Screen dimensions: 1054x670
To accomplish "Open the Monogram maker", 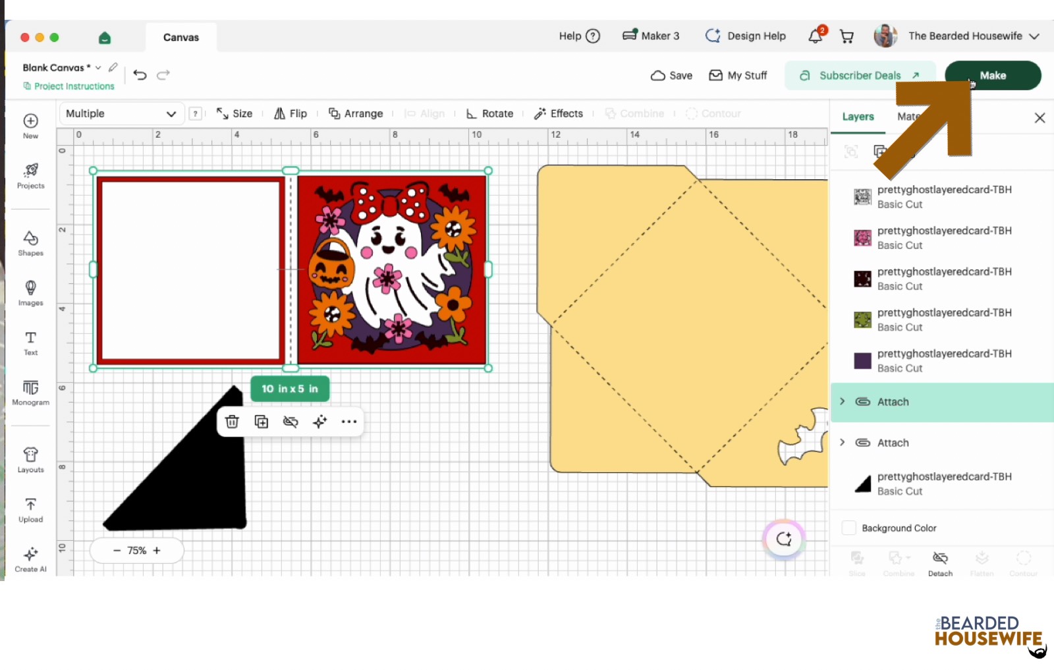I will point(30,393).
